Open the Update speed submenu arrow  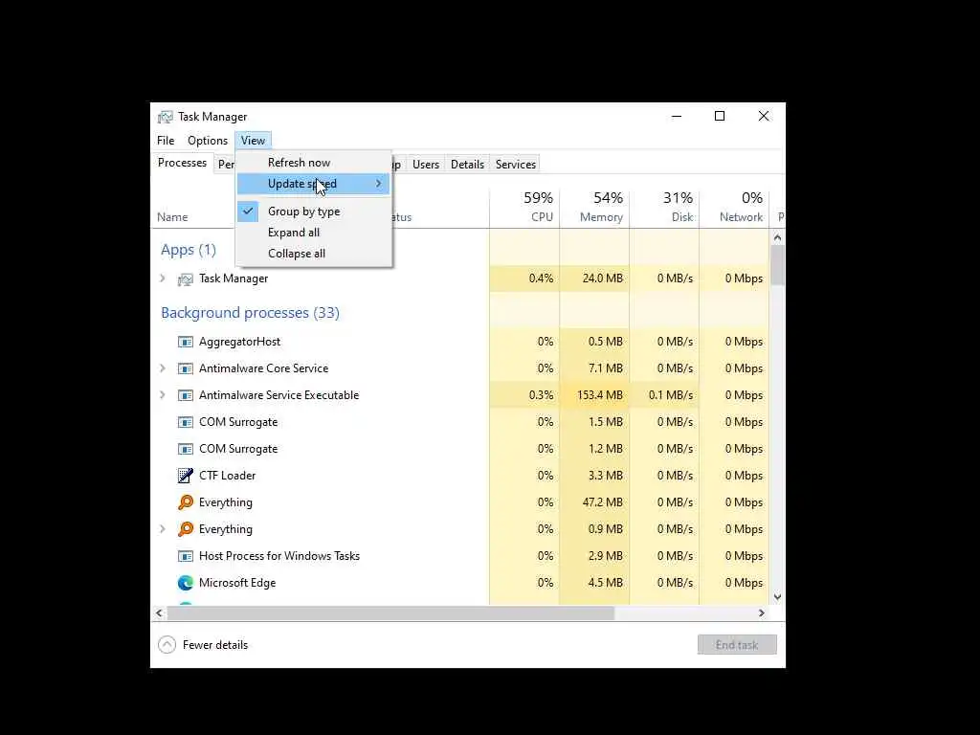(x=378, y=184)
